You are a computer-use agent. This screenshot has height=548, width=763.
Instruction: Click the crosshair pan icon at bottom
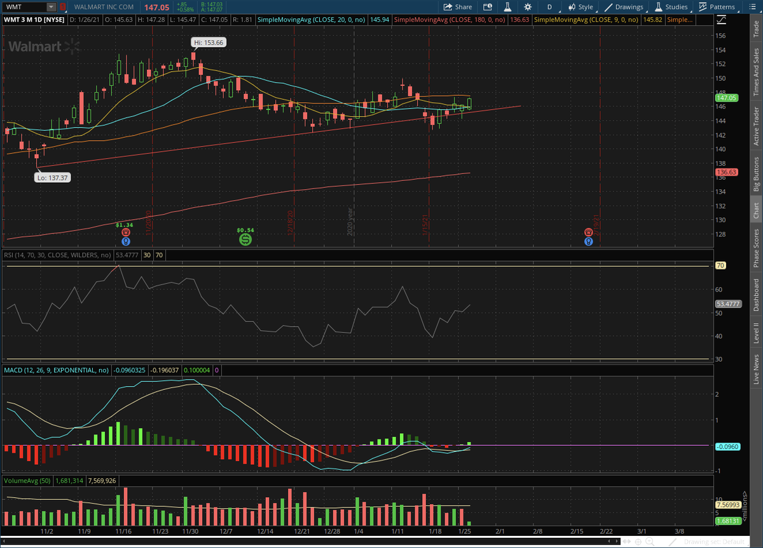click(639, 542)
